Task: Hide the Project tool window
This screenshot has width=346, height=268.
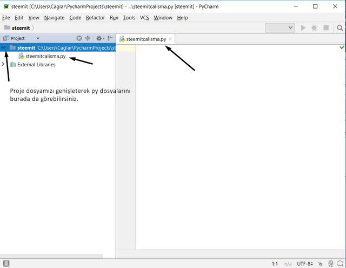Action: (110, 38)
